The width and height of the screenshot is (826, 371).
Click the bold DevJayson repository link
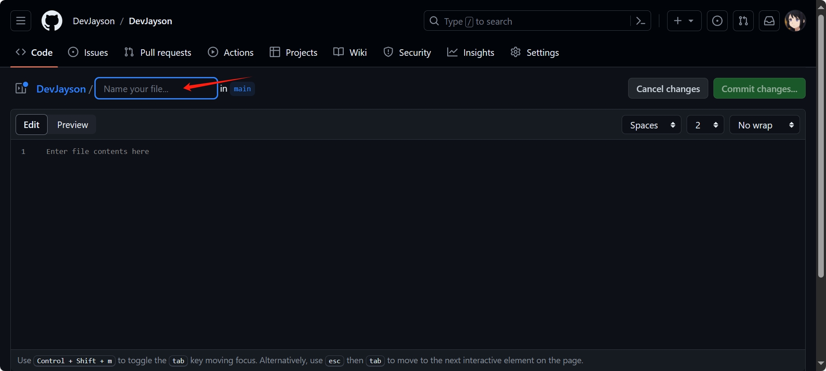pos(150,21)
